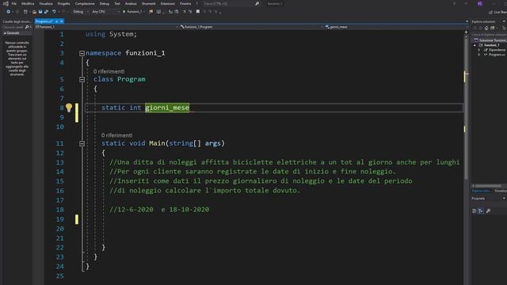Open the Compilazione menu
Screen dimensions: 507x285
point(85,3)
